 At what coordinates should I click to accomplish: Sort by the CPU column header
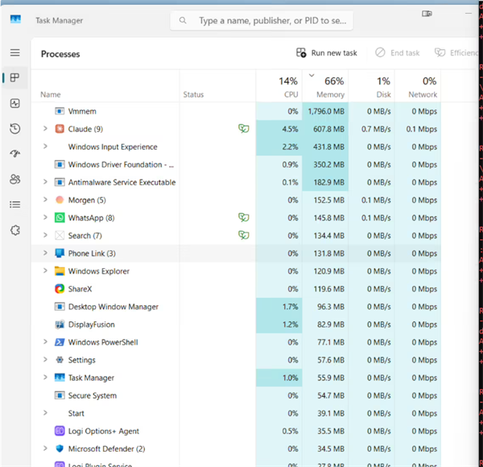pyautogui.click(x=279, y=86)
